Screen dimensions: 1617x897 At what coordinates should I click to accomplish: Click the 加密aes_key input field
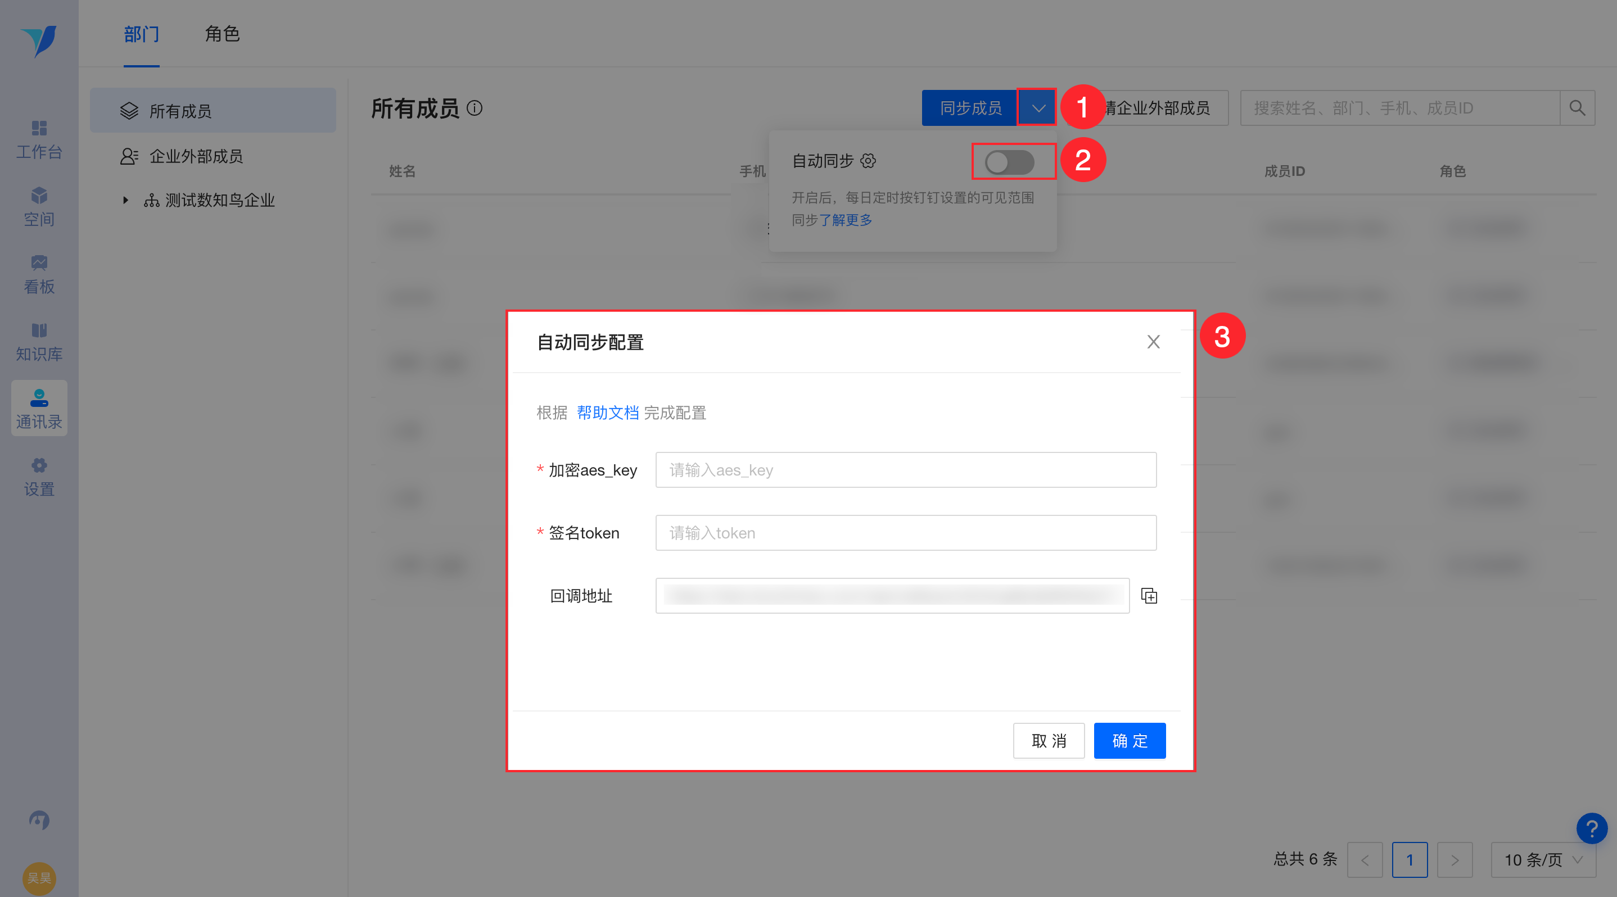coord(905,470)
